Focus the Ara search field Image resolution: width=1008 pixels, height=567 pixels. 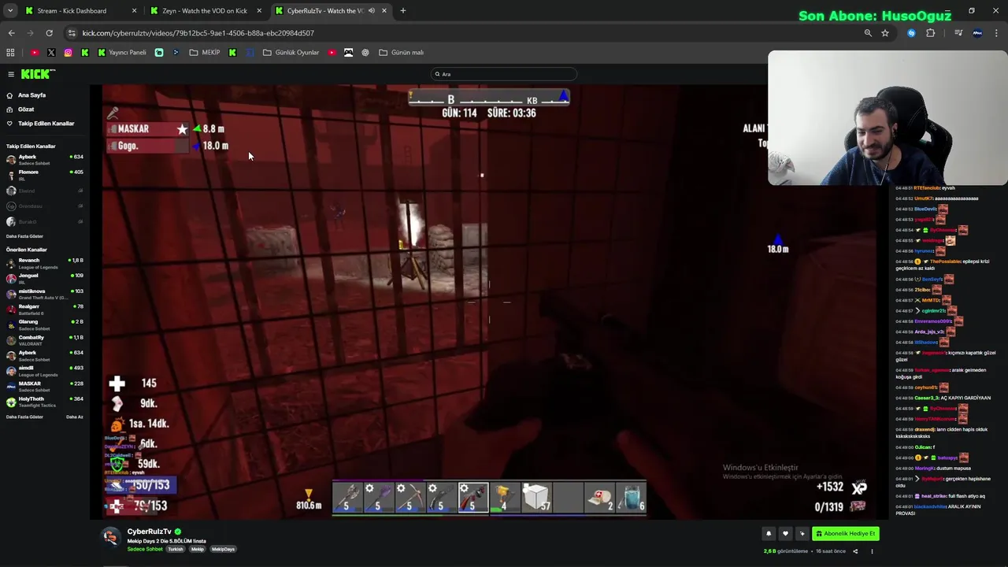[504, 74]
